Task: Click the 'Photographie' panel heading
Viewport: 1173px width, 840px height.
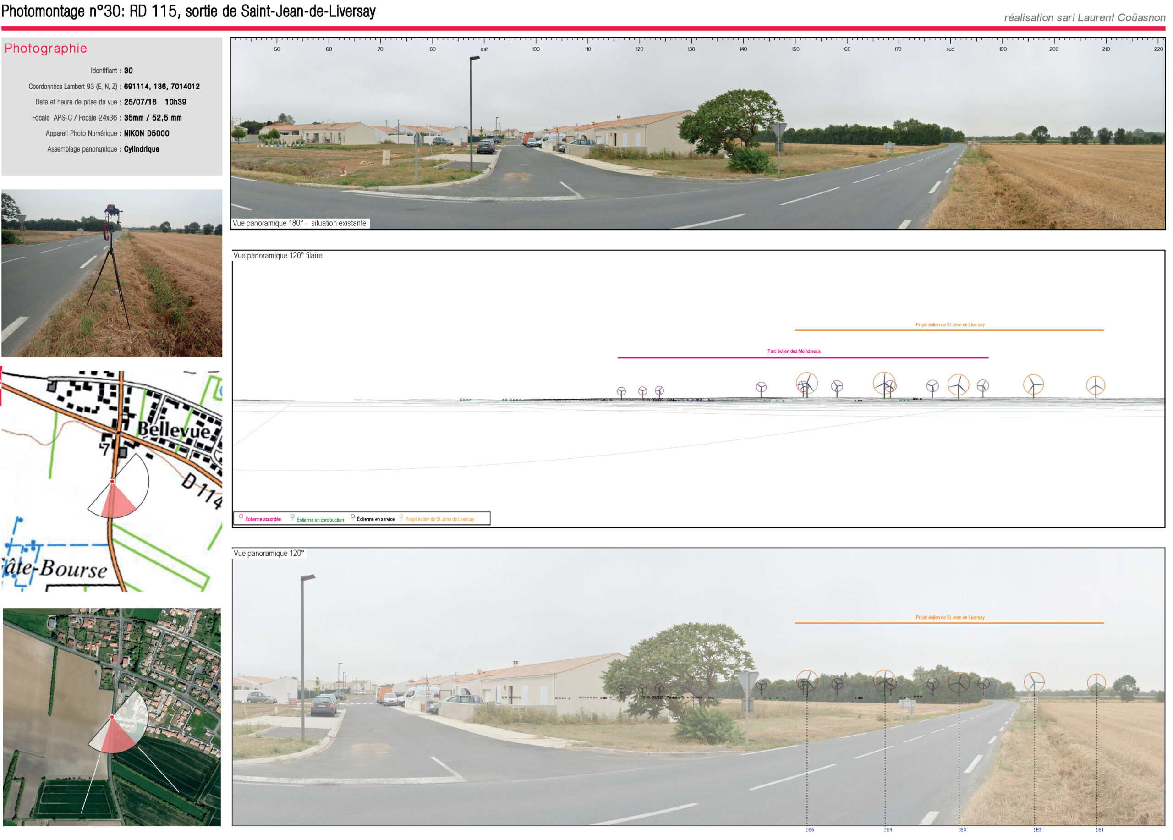Action: [x=46, y=48]
